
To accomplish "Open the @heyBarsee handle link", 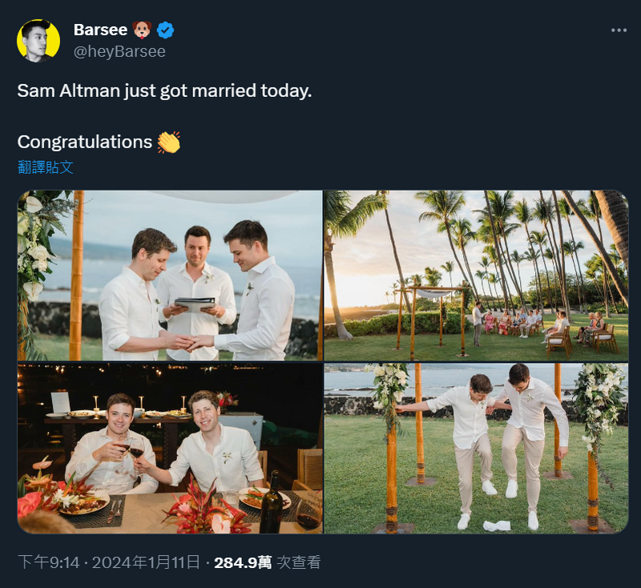I will click(x=119, y=51).
